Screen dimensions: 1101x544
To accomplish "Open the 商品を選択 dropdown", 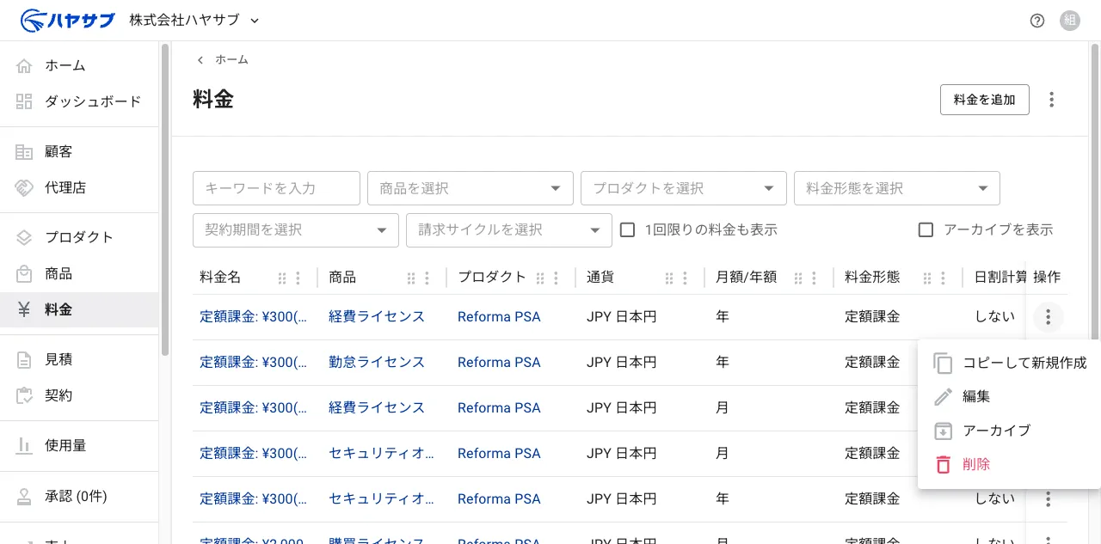I will [470, 188].
